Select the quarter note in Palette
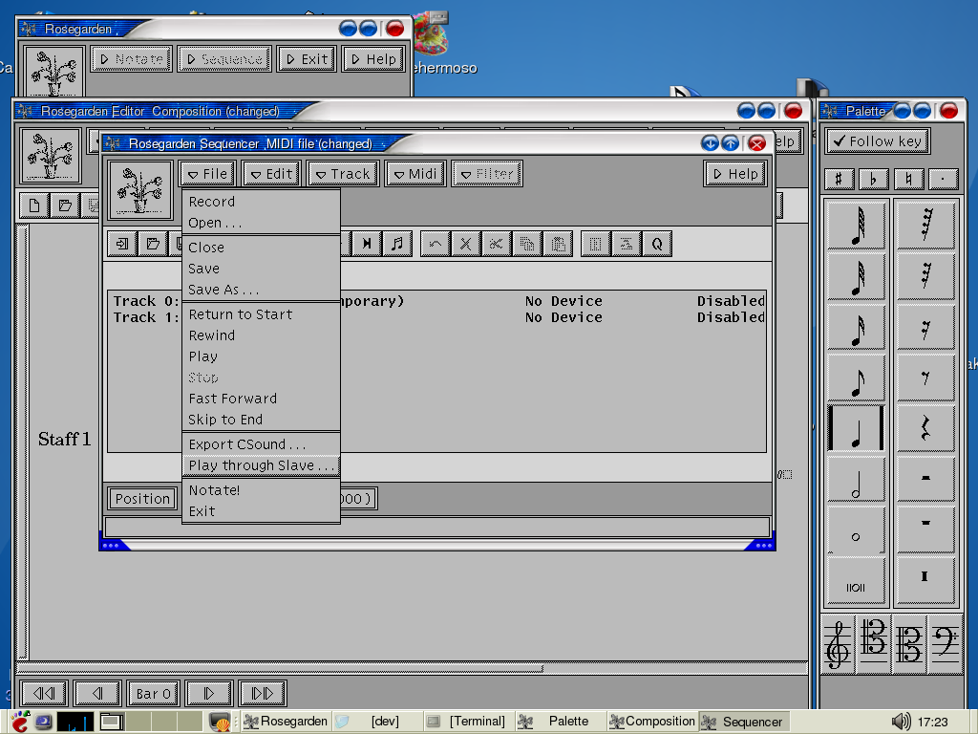 click(856, 427)
